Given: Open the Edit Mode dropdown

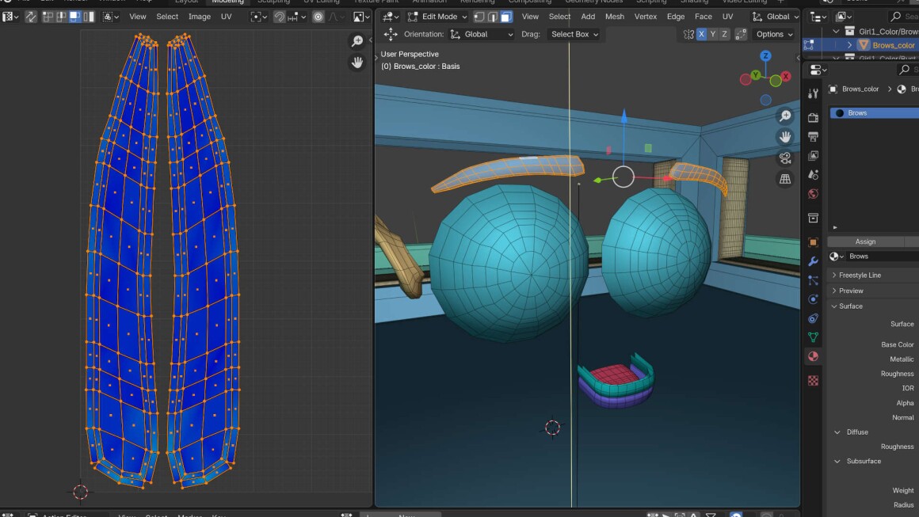Looking at the screenshot, I should click(x=437, y=17).
